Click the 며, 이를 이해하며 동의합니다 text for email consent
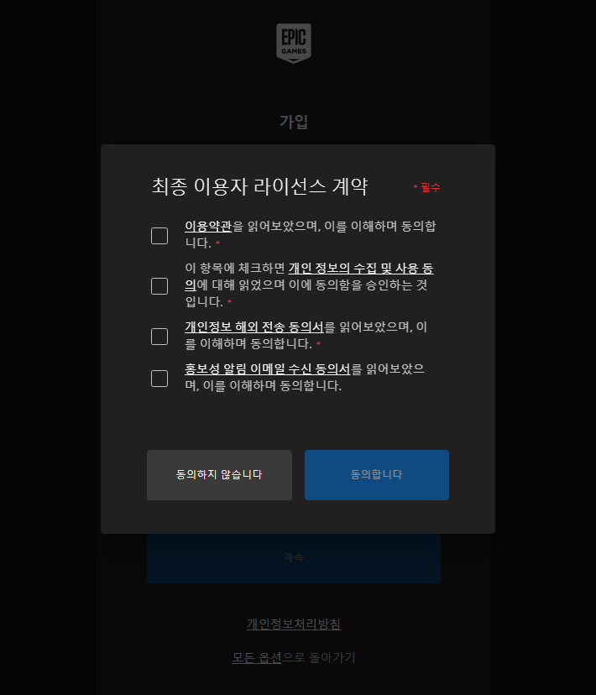This screenshot has height=695, width=596. (x=264, y=386)
